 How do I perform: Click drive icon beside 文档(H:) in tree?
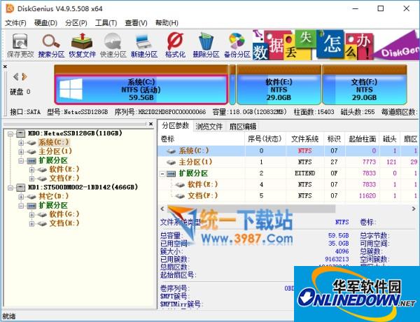point(42,223)
